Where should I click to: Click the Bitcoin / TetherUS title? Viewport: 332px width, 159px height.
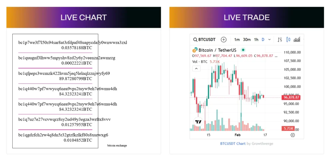(217, 50)
